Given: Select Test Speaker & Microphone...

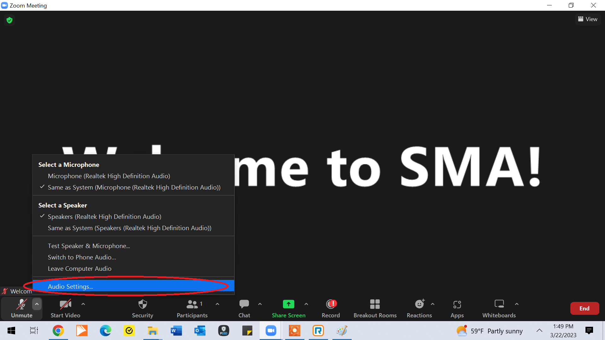Looking at the screenshot, I should [x=89, y=246].
